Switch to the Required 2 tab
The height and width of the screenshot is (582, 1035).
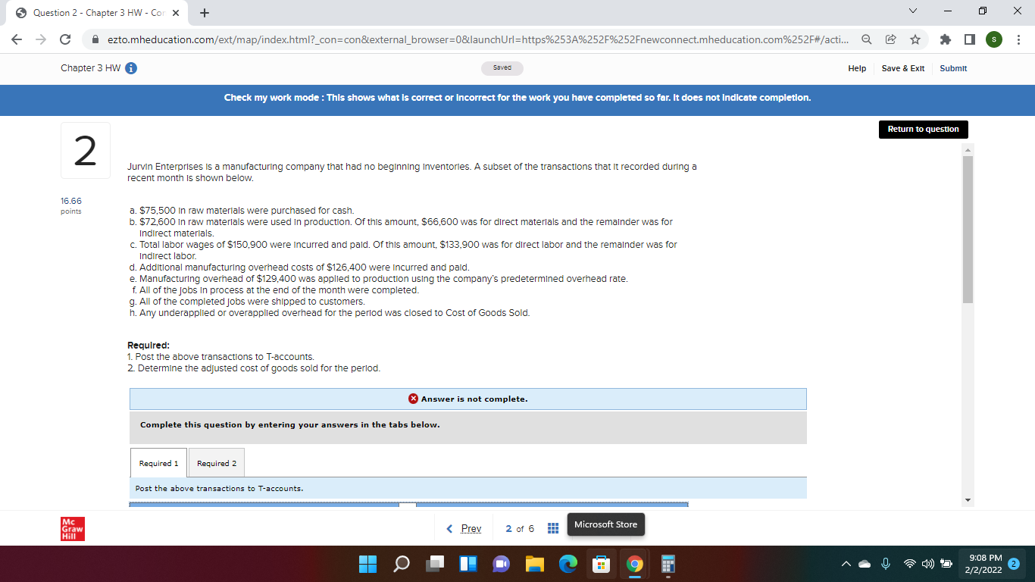point(216,462)
